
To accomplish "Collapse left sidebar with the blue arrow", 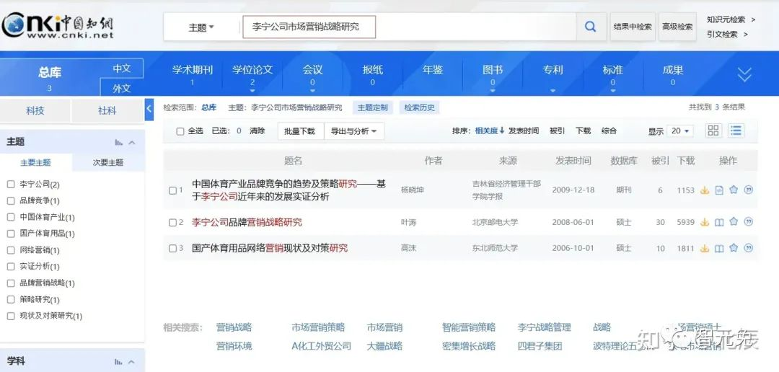I will click(149, 110).
